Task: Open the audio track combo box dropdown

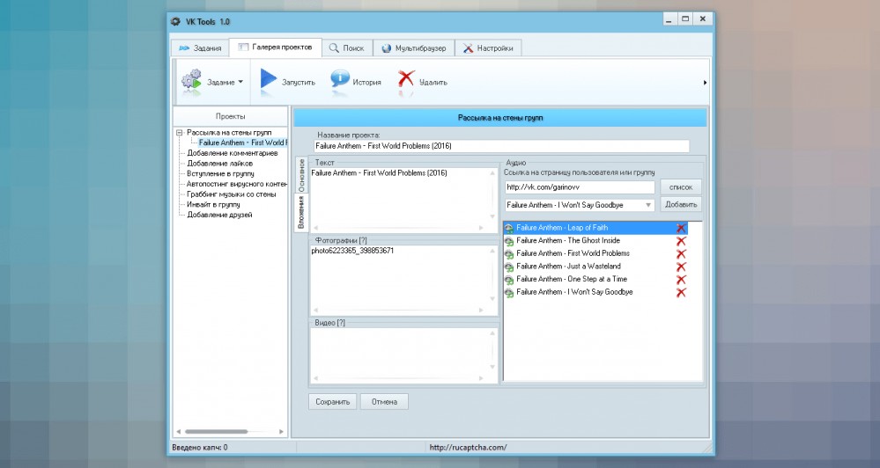Action: tap(648, 205)
